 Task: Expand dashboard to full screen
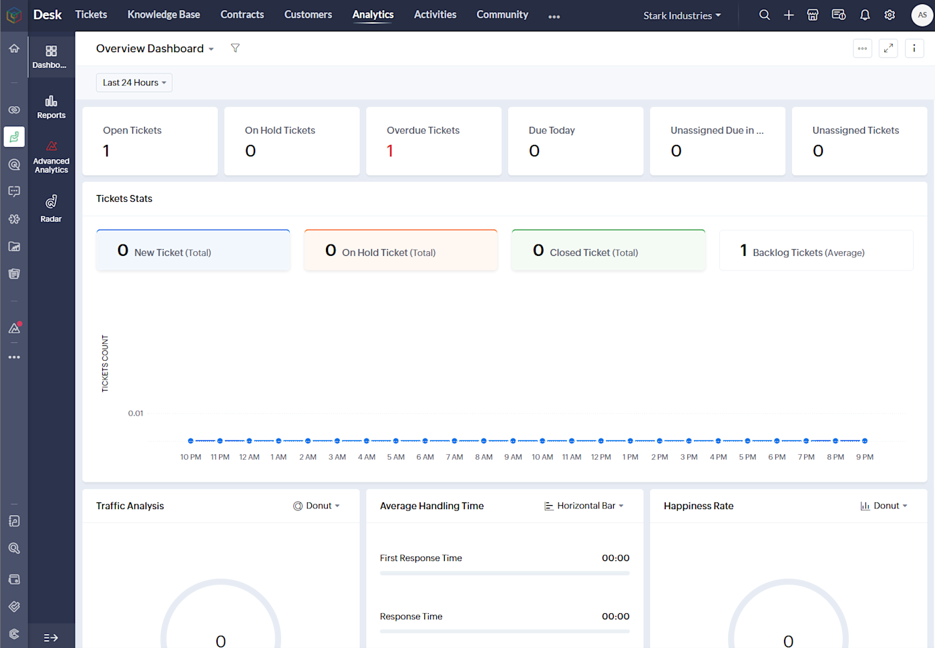(888, 48)
